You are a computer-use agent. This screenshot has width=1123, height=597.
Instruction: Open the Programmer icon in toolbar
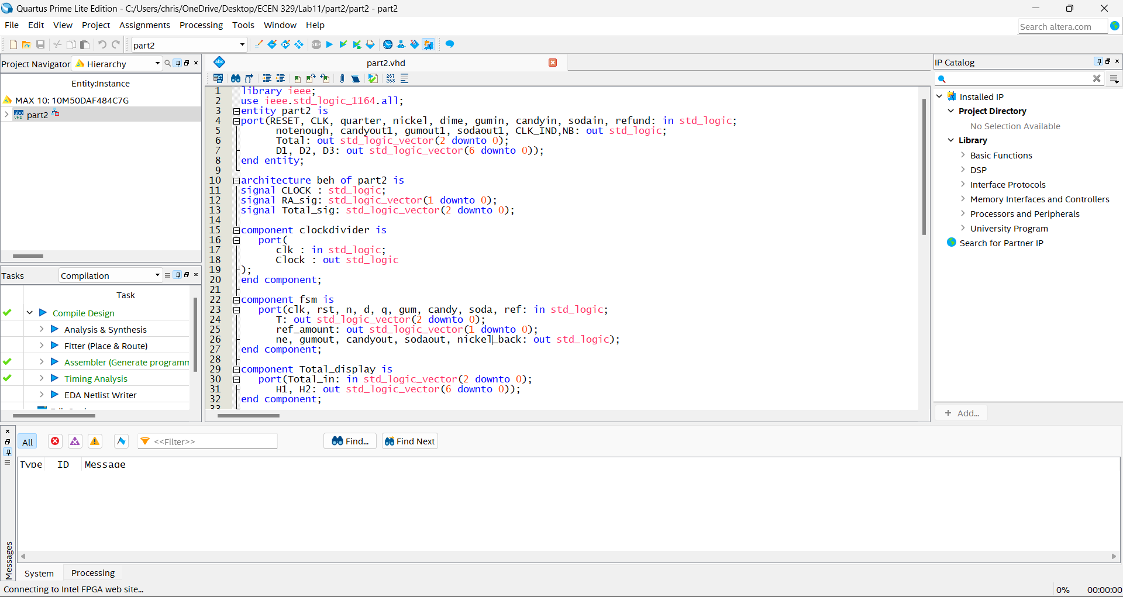(x=415, y=44)
